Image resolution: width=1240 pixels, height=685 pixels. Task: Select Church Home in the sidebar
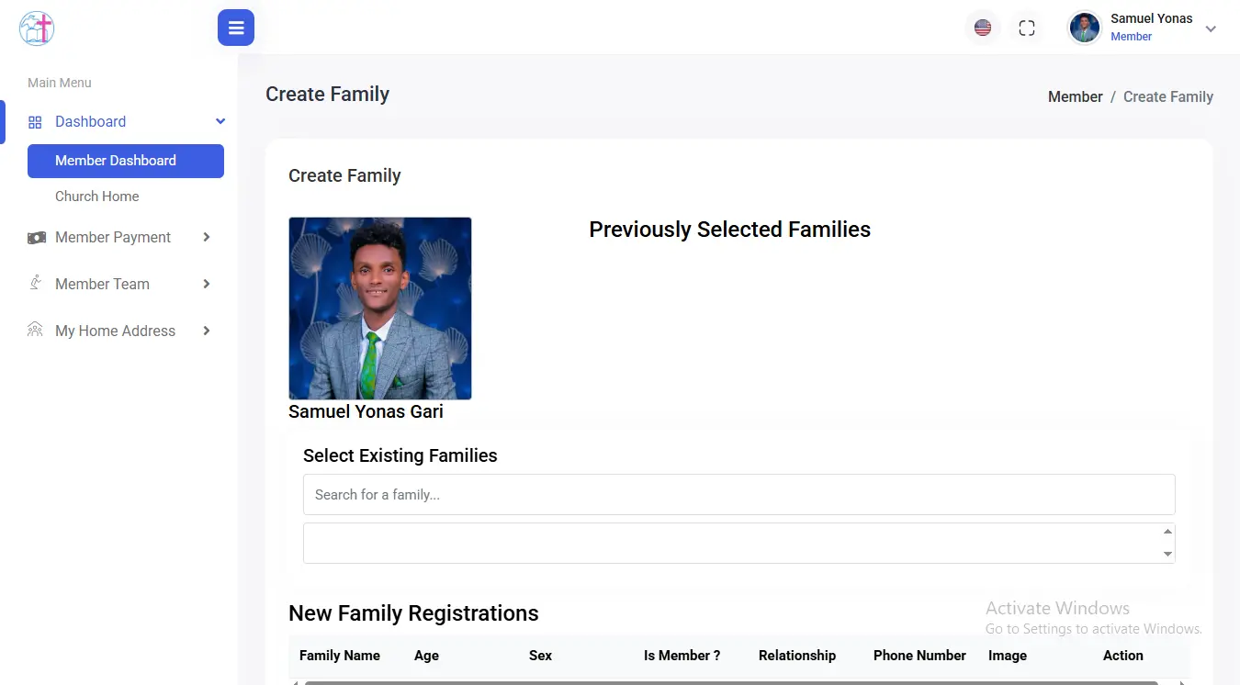[x=96, y=196]
